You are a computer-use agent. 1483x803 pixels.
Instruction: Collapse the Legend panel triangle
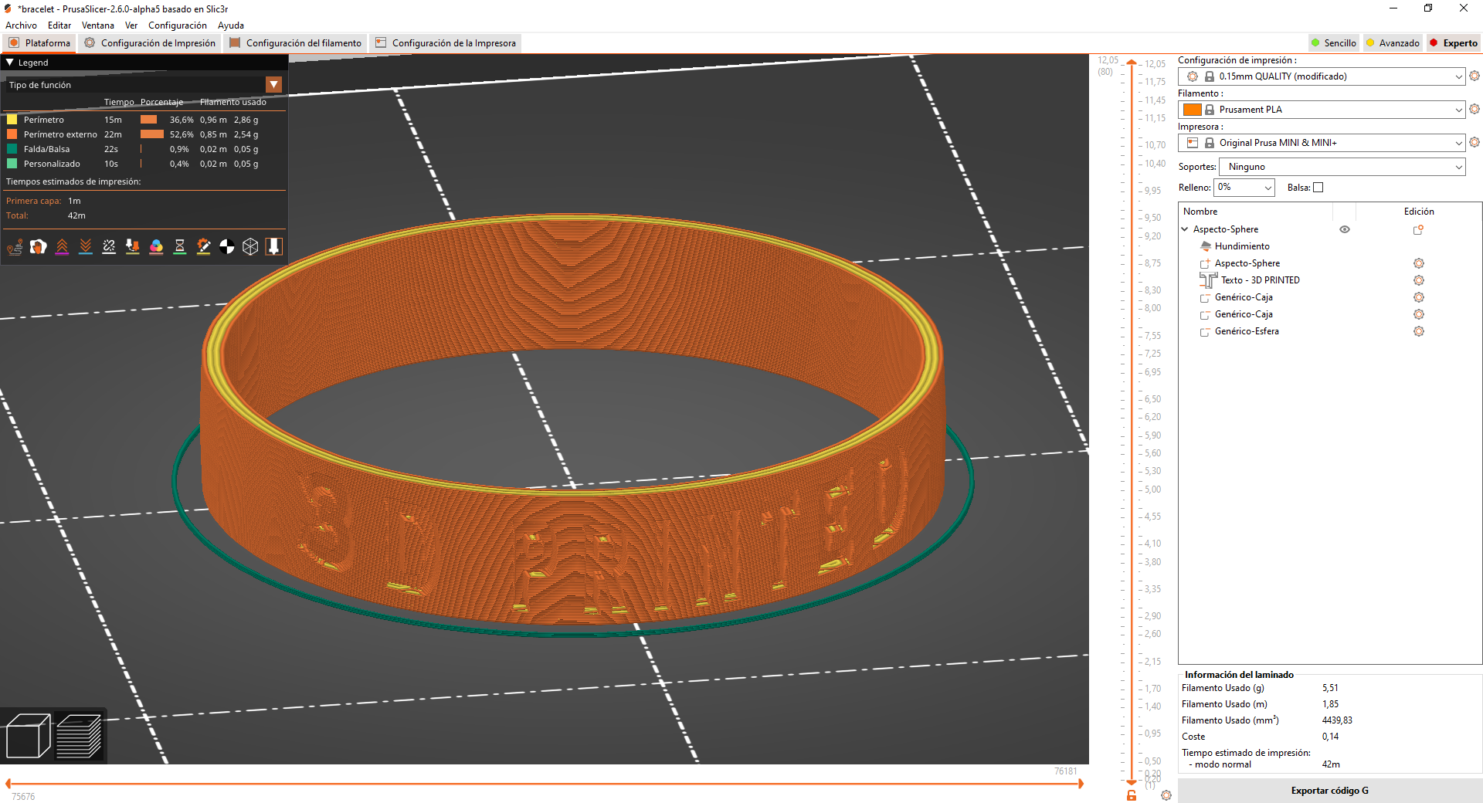click(10, 63)
